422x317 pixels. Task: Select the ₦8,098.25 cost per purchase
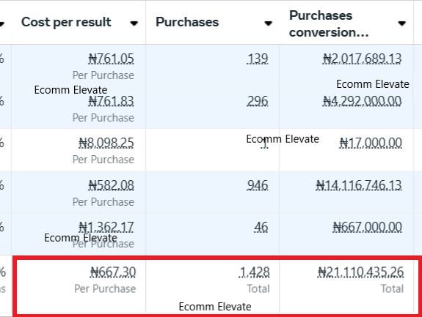tap(106, 143)
